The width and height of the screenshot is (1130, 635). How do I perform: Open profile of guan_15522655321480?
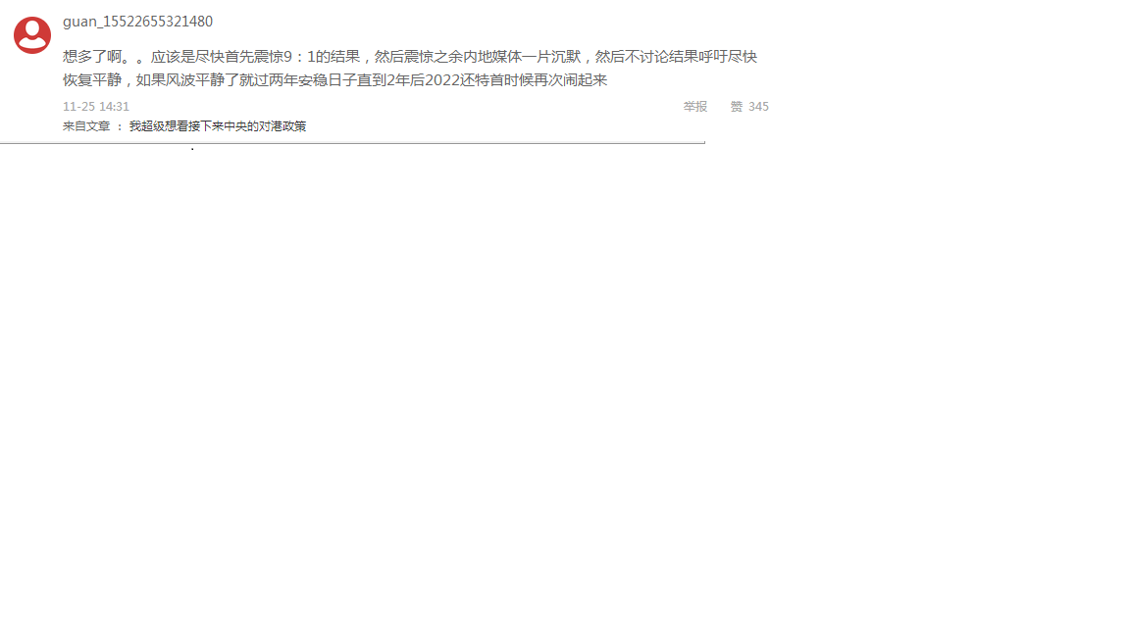(137, 22)
